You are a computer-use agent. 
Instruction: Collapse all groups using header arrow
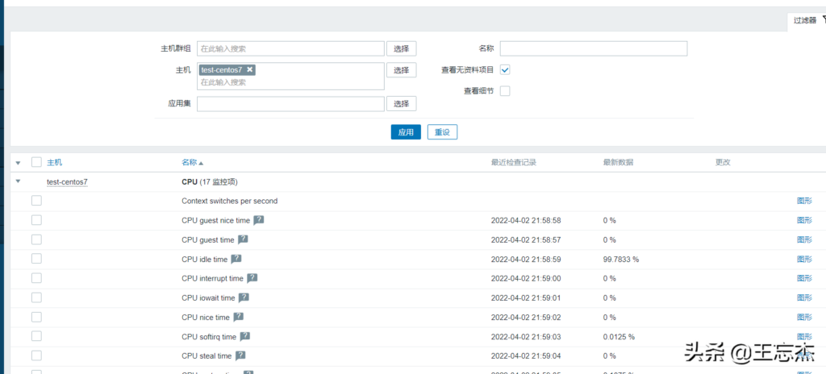click(x=18, y=163)
